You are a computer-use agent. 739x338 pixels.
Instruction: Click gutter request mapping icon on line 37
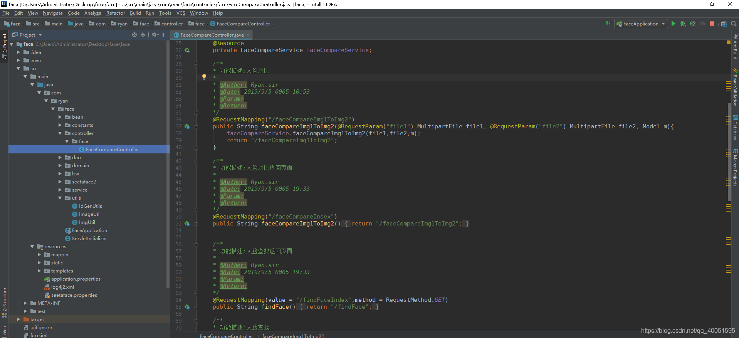tap(187, 126)
